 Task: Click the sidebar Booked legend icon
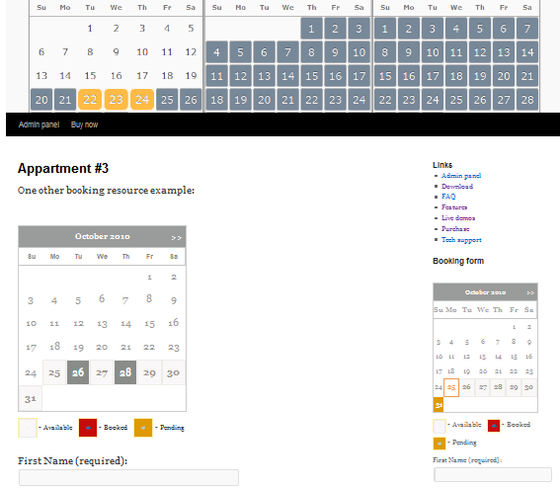[494, 426]
